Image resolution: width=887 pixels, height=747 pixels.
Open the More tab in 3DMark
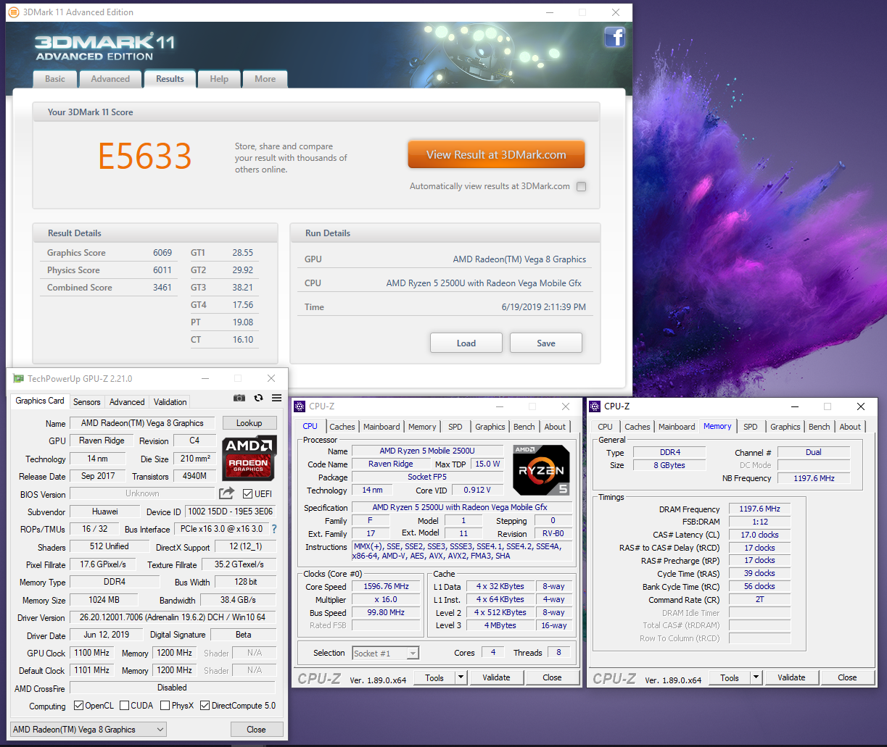pos(265,79)
